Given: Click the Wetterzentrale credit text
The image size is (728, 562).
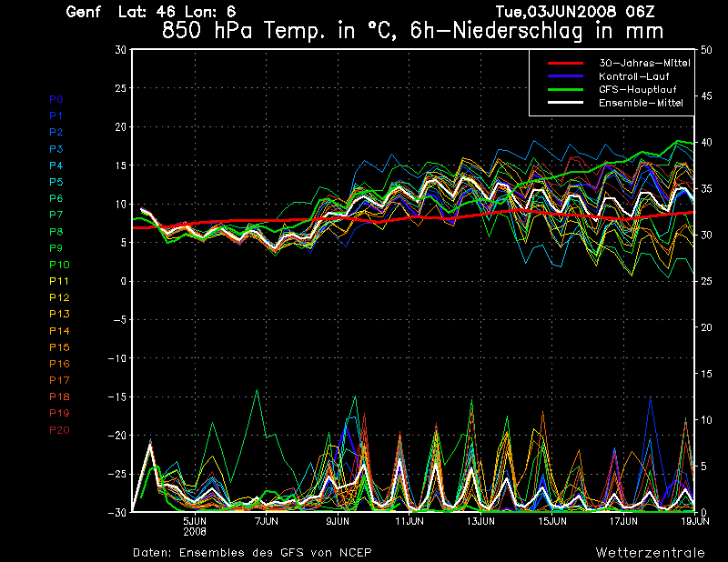Looking at the screenshot, I should coord(651,553).
